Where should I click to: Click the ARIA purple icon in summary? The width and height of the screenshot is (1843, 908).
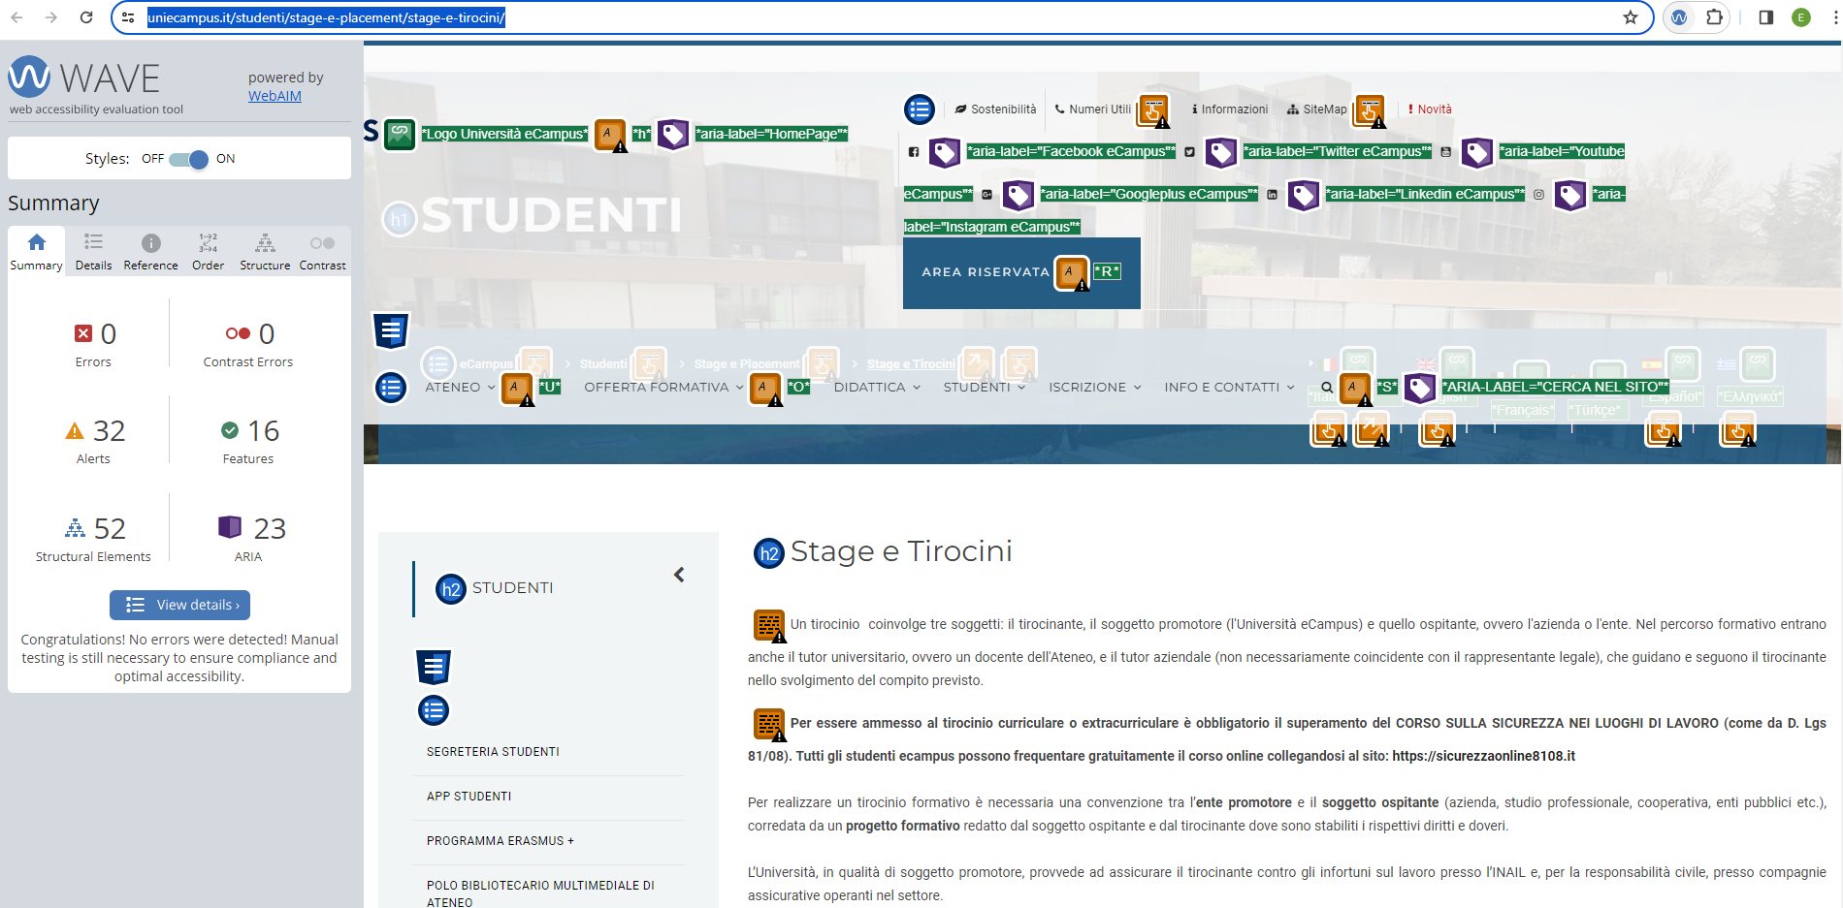point(230,527)
